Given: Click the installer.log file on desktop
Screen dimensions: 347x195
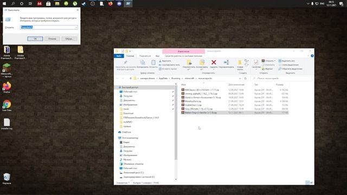Looking at the screenshot, I should click(x=7, y=124).
